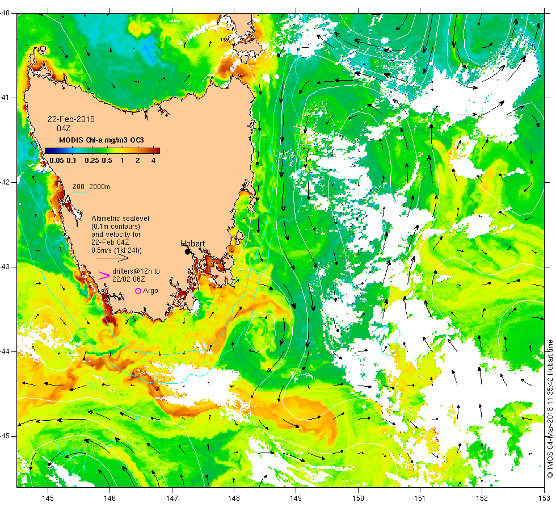
Task: Click longitude axis label 153
Action: (x=544, y=499)
